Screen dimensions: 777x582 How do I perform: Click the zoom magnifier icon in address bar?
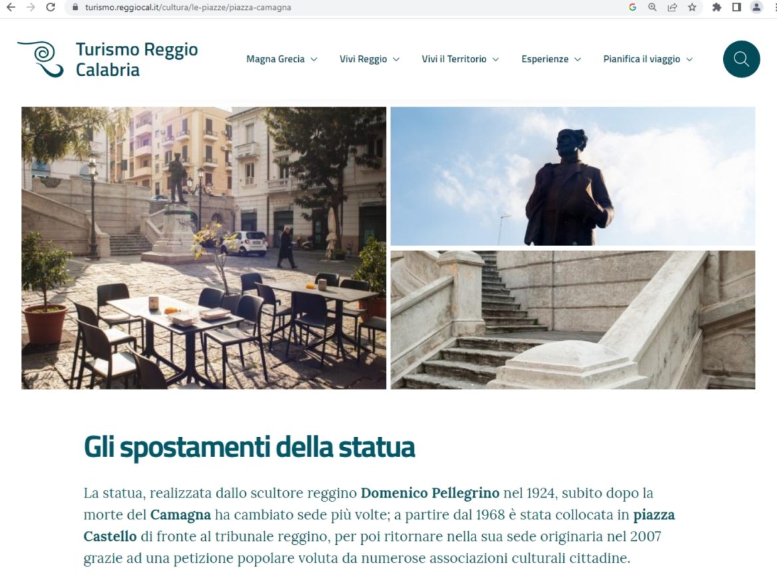tap(653, 7)
